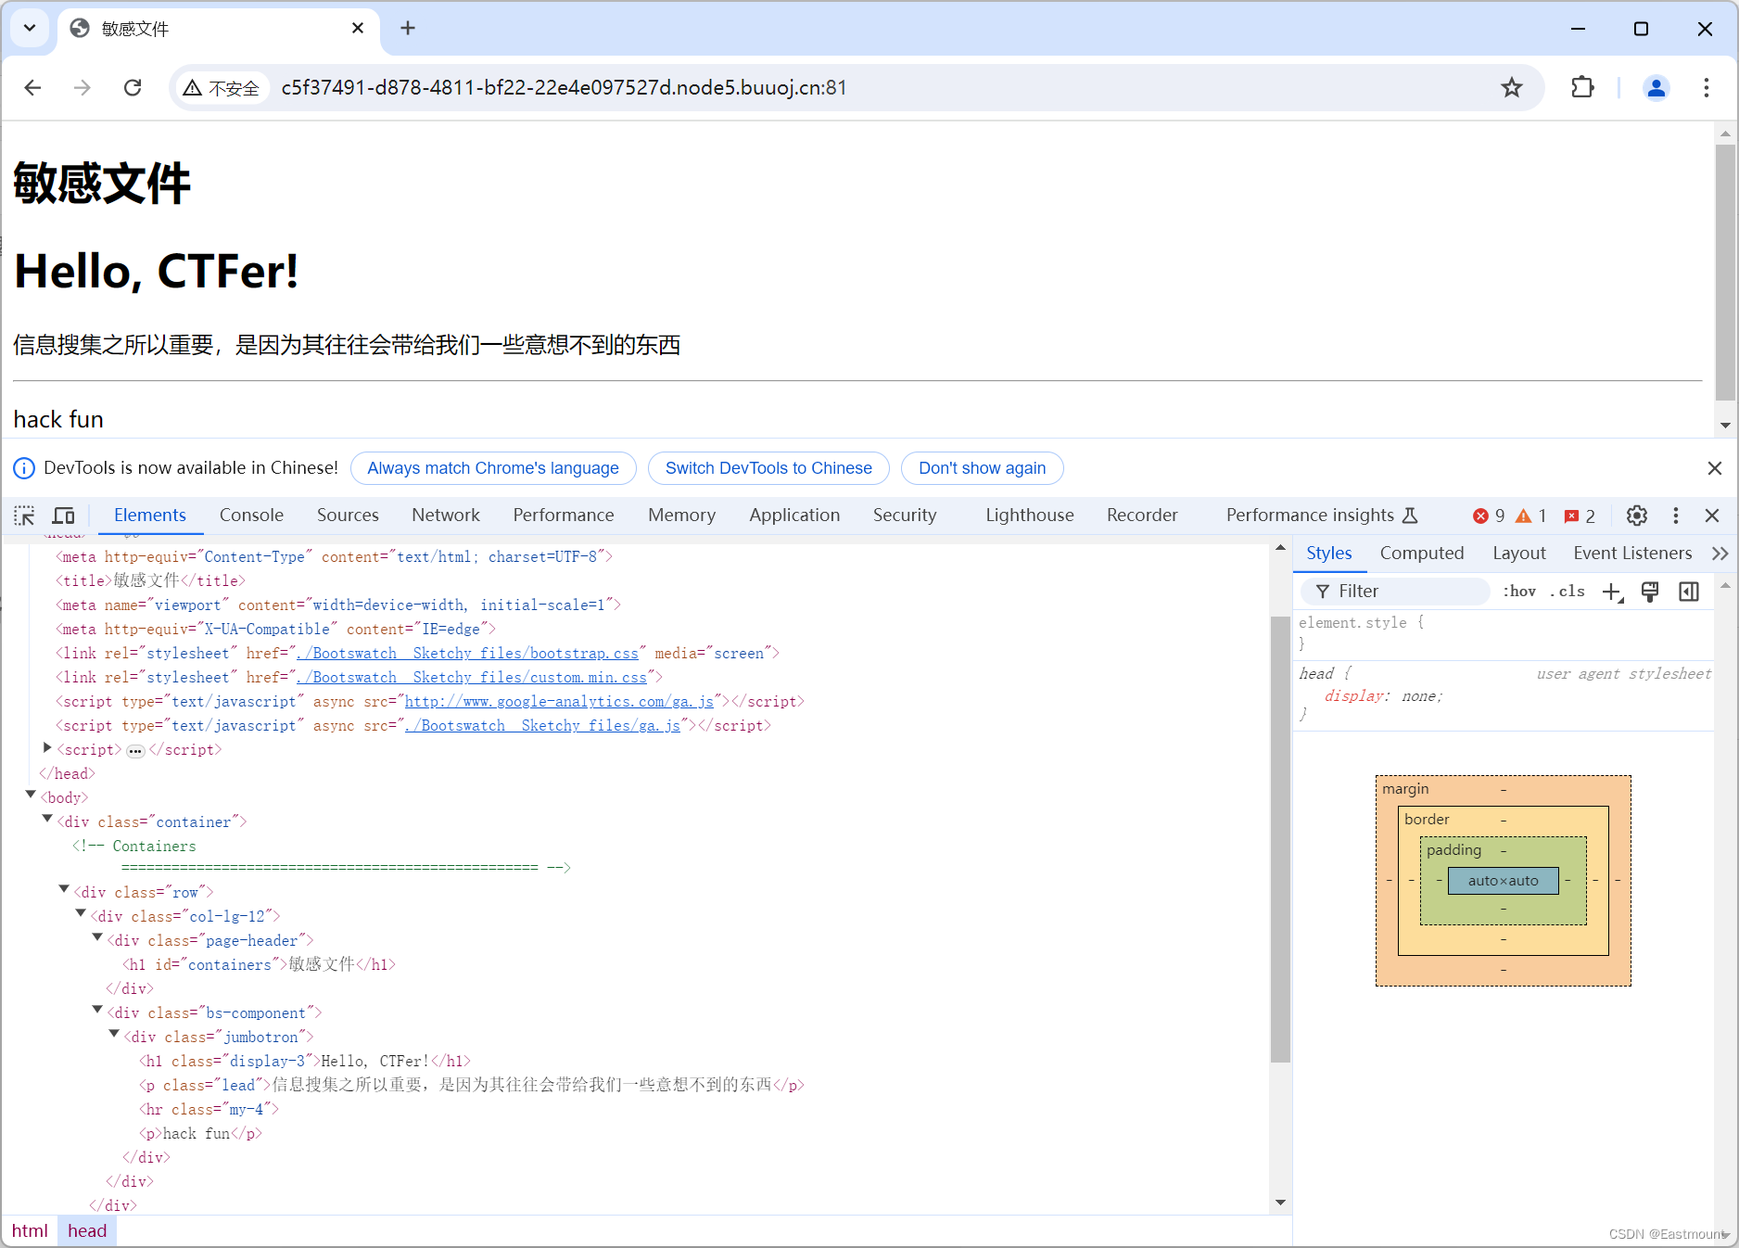Select html in the breadcrumb bar
Image resolution: width=1739 pixels, height=1248 pixels.
(30, 1231)
